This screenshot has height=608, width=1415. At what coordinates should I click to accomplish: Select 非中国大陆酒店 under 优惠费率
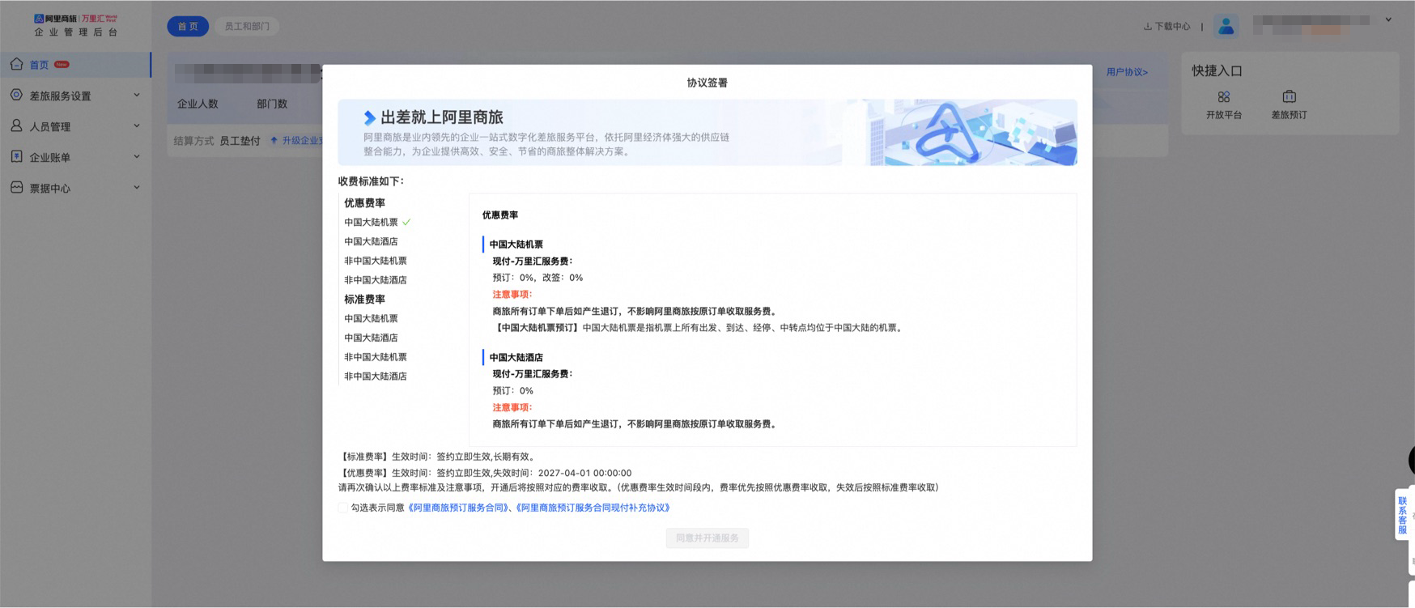tap(376, 280)
